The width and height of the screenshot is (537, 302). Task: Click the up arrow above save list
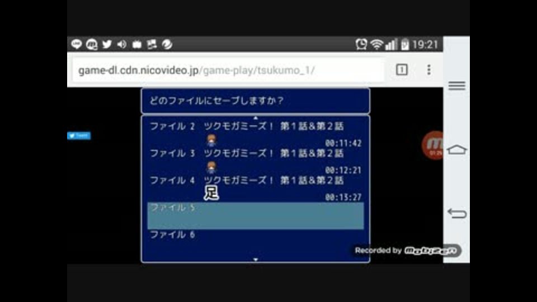(x=256, y=118)
